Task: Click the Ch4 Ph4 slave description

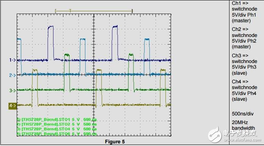Action: coord(244,90)
